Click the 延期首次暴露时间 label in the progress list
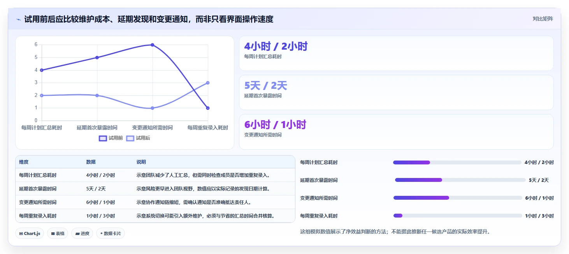Viewport: 569px width, 254px height. 319,180
